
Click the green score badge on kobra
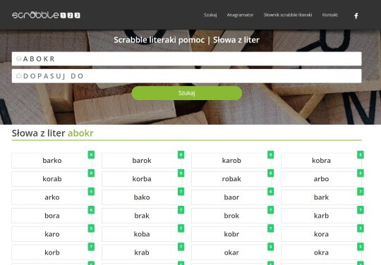pyautogui.click(x=361, y=154)
